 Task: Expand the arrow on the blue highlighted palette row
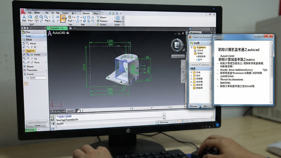(x=45, y=36)
